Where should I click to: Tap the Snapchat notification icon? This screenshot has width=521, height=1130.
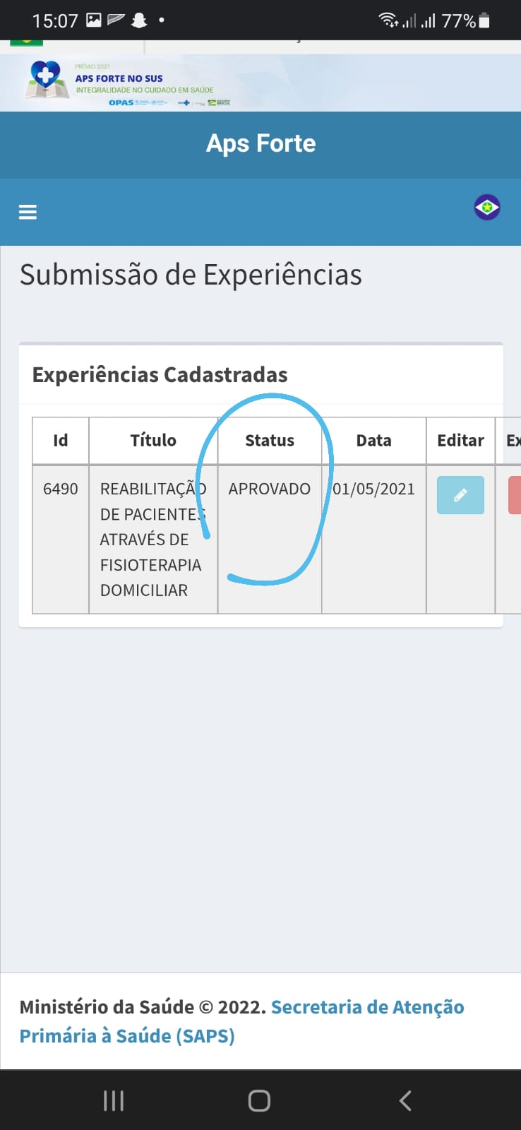[139, 20]
